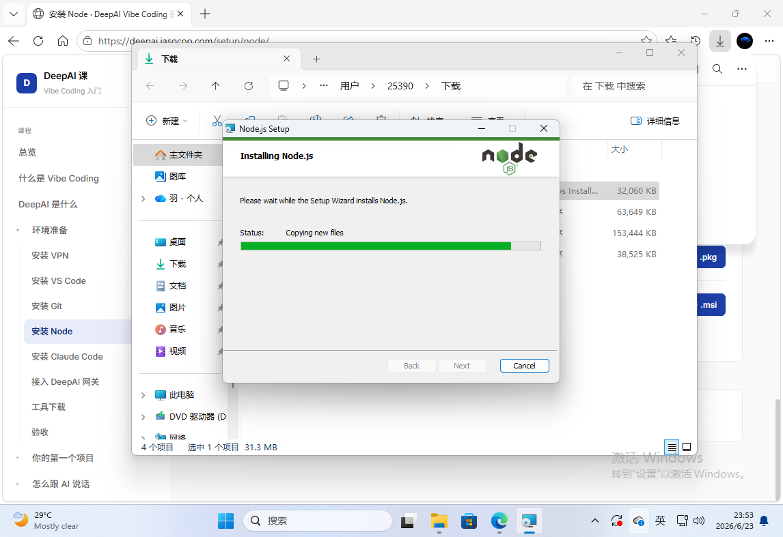
Task: Select 25390 in the breadcrumb path
Action: coord(400,86)
